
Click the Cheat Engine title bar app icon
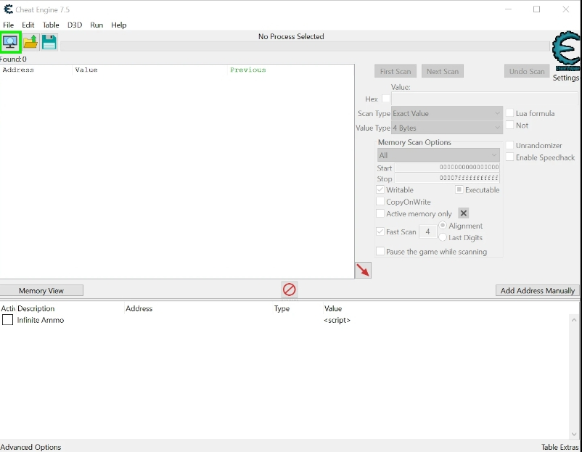tap(8, 9)
